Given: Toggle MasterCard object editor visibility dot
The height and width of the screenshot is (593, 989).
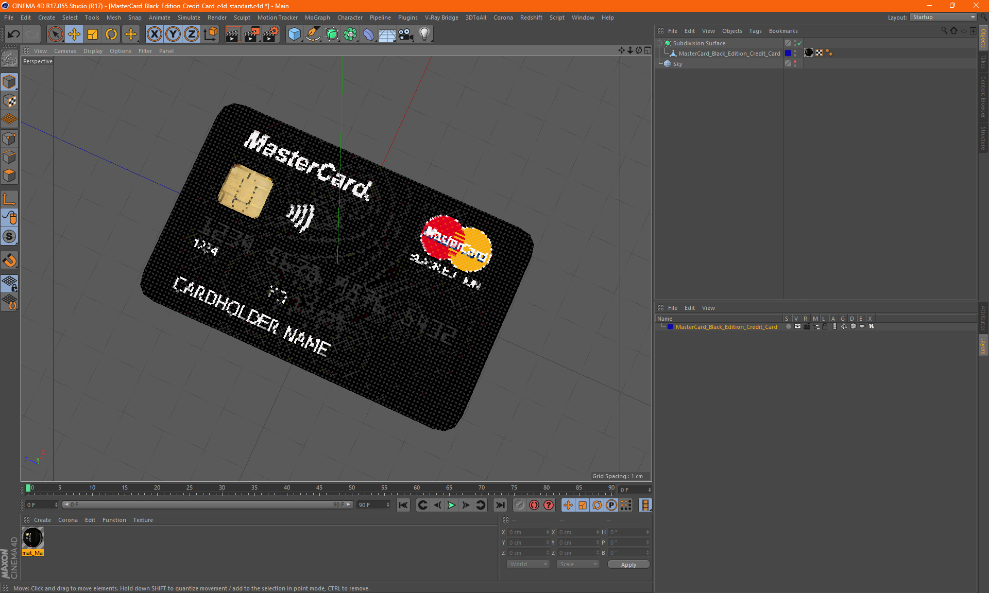Looking at the screenshot, I should click(x=795, y=51).
